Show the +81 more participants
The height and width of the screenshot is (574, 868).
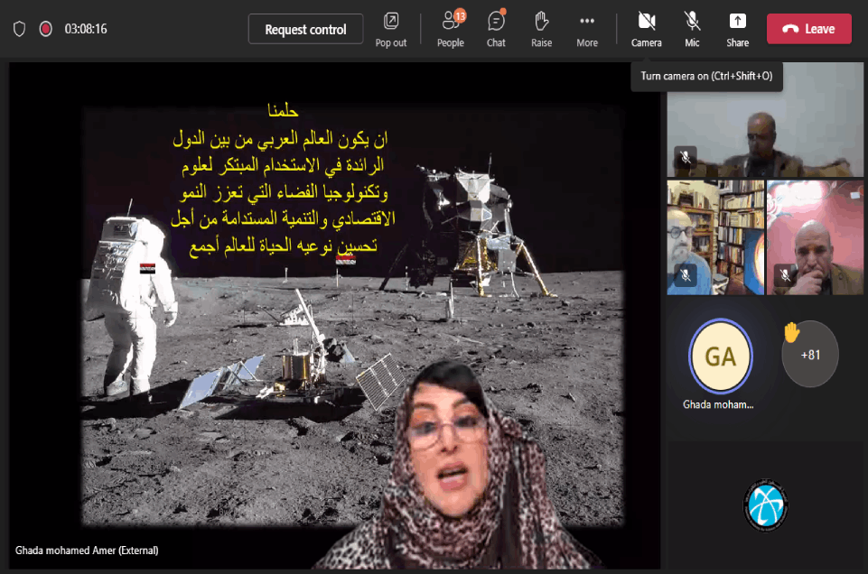[810, 355]
